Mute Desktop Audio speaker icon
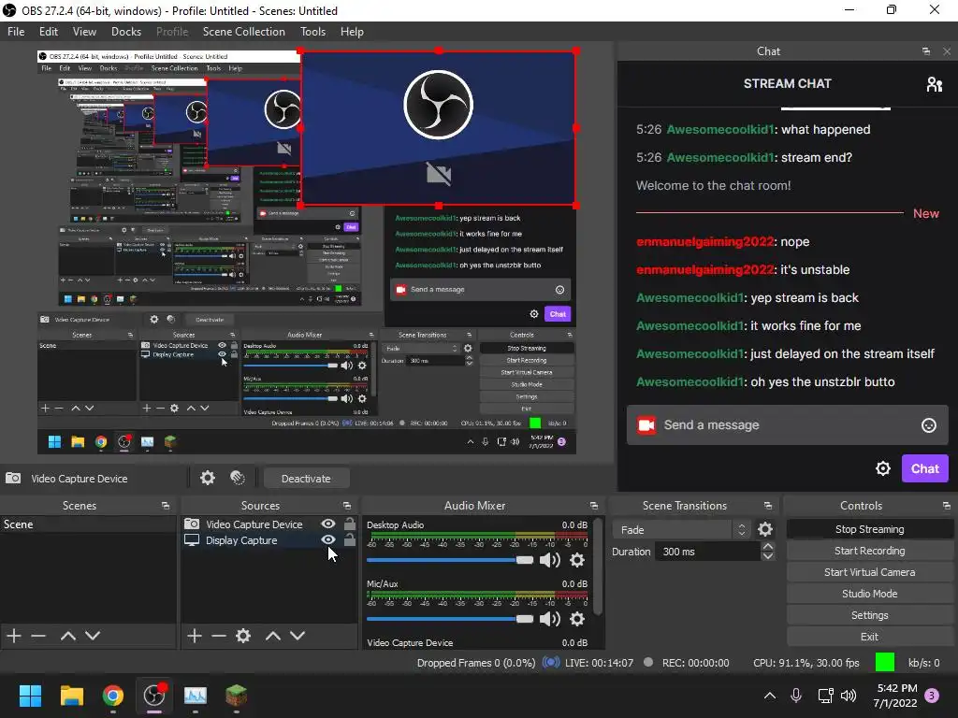 click(550, 560)
